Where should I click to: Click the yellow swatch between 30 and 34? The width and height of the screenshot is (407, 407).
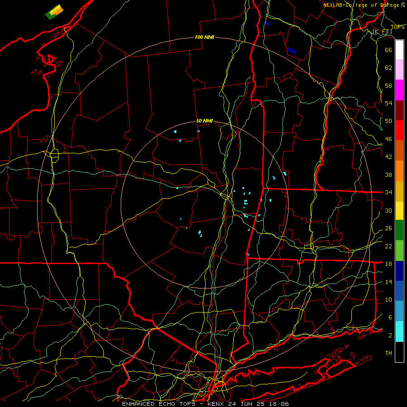[399, 211]
